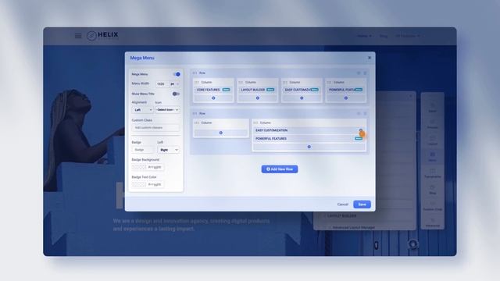This screenshot has height=281, width=500.
Task: Toggle the Mega Menu switch
Action: pos(177,74)
